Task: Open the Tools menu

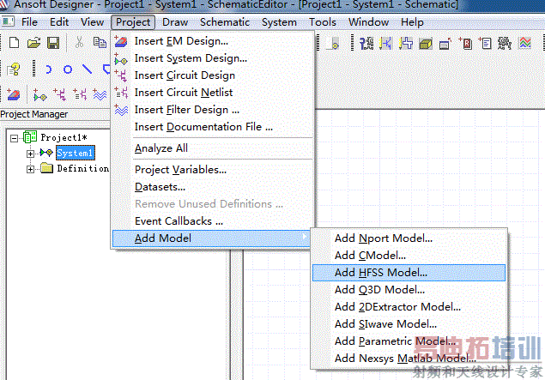Action: tap(323, 22)
